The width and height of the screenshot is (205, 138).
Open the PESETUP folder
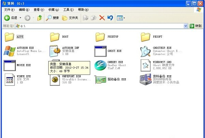(x=100, y=37)
